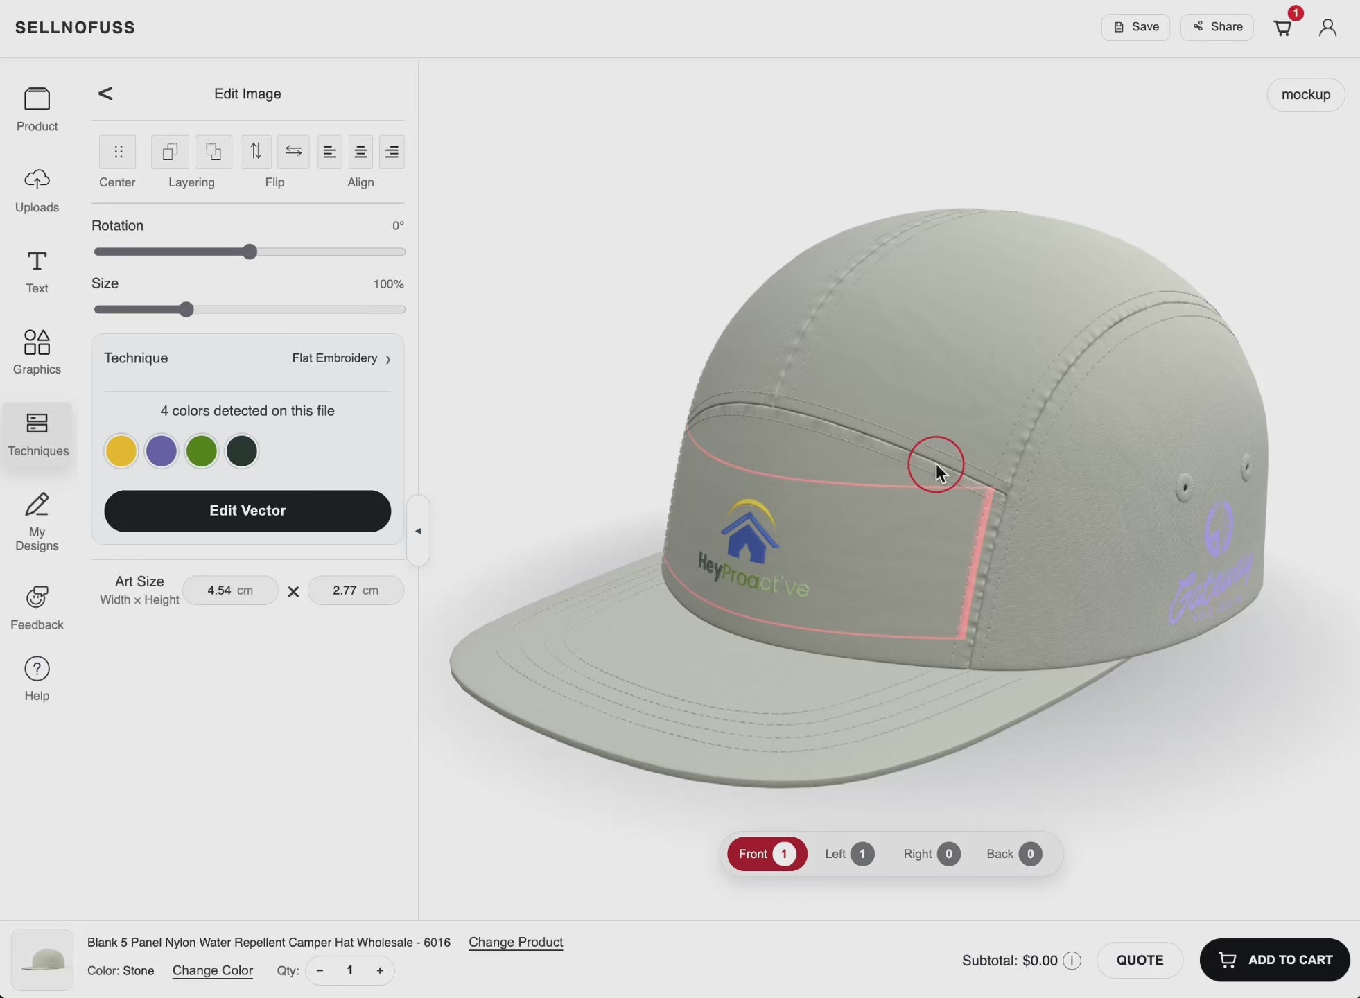Image resolution: width=1360 pixels, height=998 pixels.
Task: Flip the image horizontally
Action: click(293, 152)
